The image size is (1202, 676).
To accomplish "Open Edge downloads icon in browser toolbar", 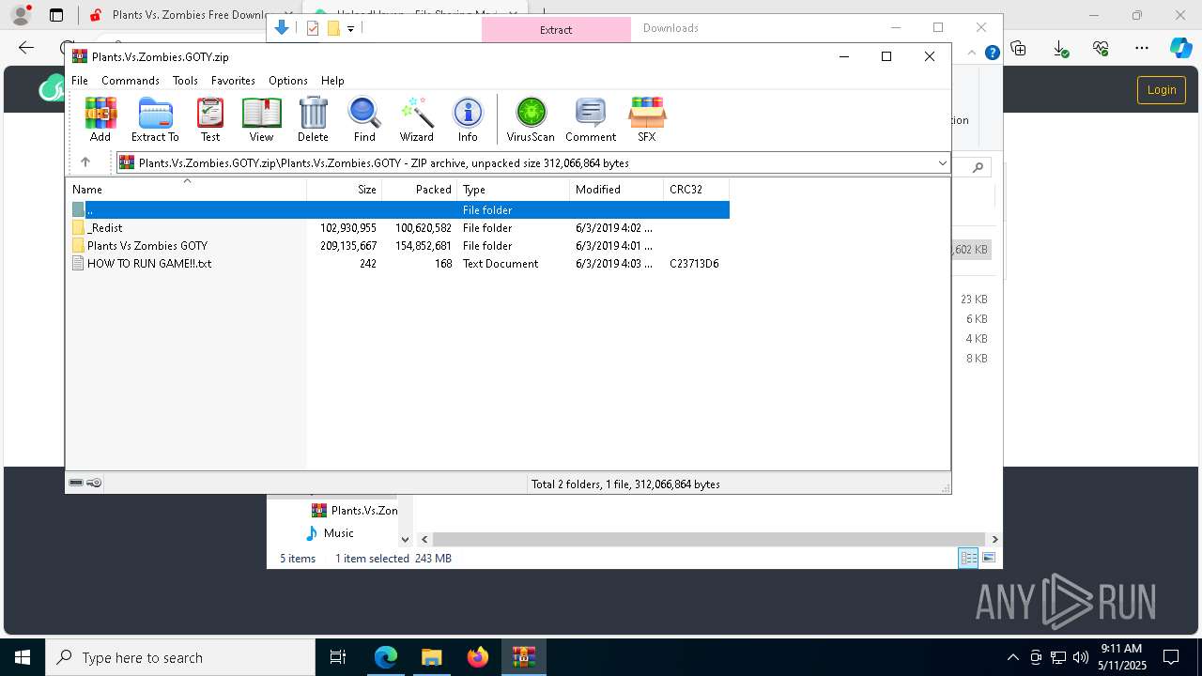I will click(1060, 48).
